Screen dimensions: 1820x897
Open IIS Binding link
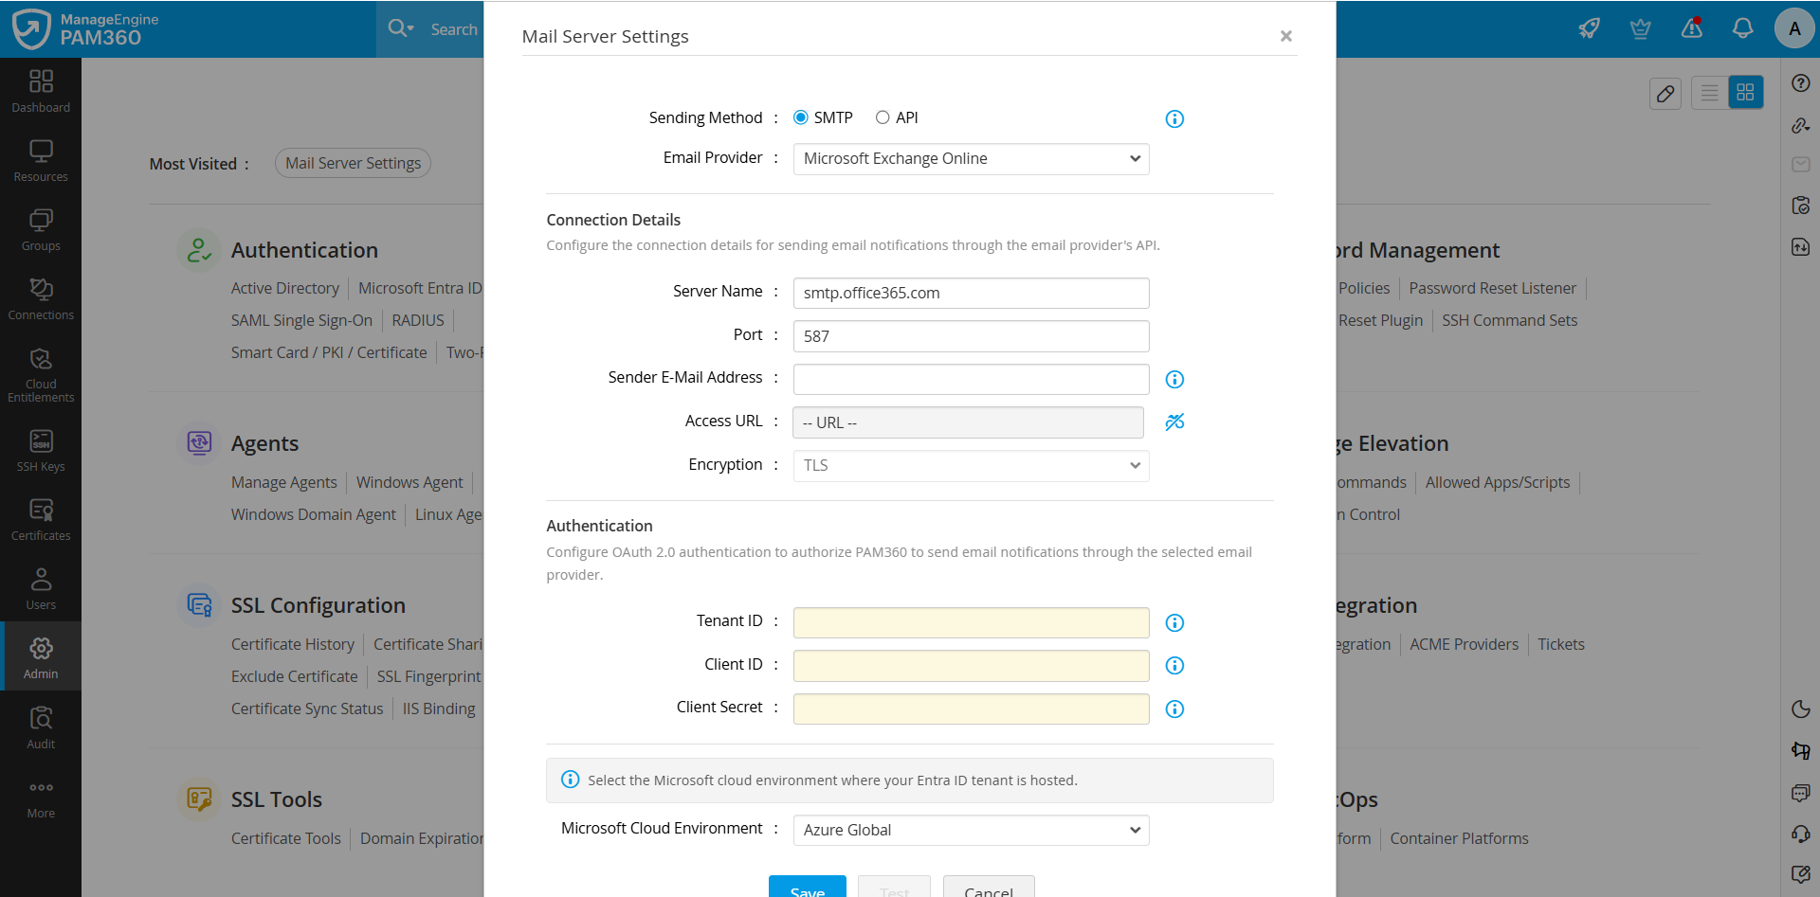439,709
